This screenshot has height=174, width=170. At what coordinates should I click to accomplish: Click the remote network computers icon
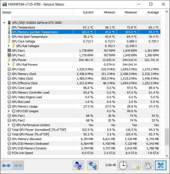click(93, 165)
